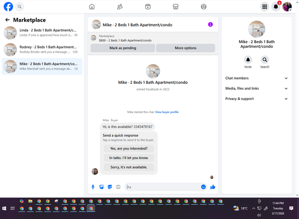Image resolution: width=299 pixels, height=219 pixels.
Task: Mute the conversation with bell icon
Action: (248, 60)
